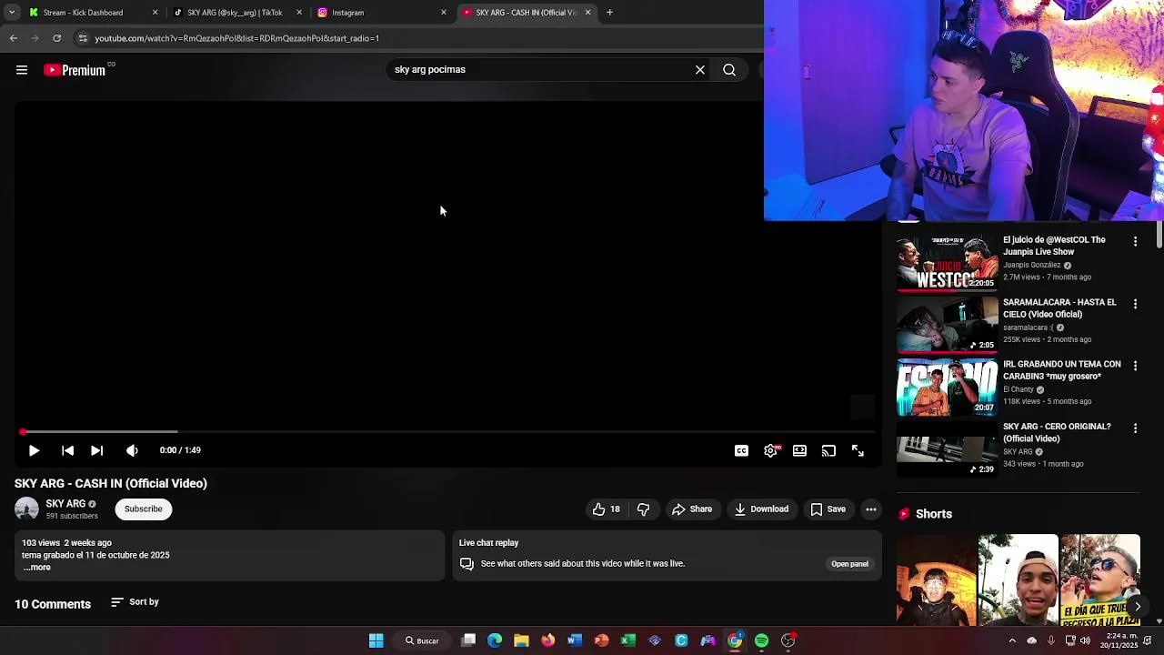Open File Explorer from taskbar
1164x655 pixels.
coord(521,640)
